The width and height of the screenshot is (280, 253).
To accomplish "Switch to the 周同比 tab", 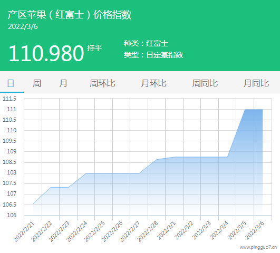I will click(205, 83).
